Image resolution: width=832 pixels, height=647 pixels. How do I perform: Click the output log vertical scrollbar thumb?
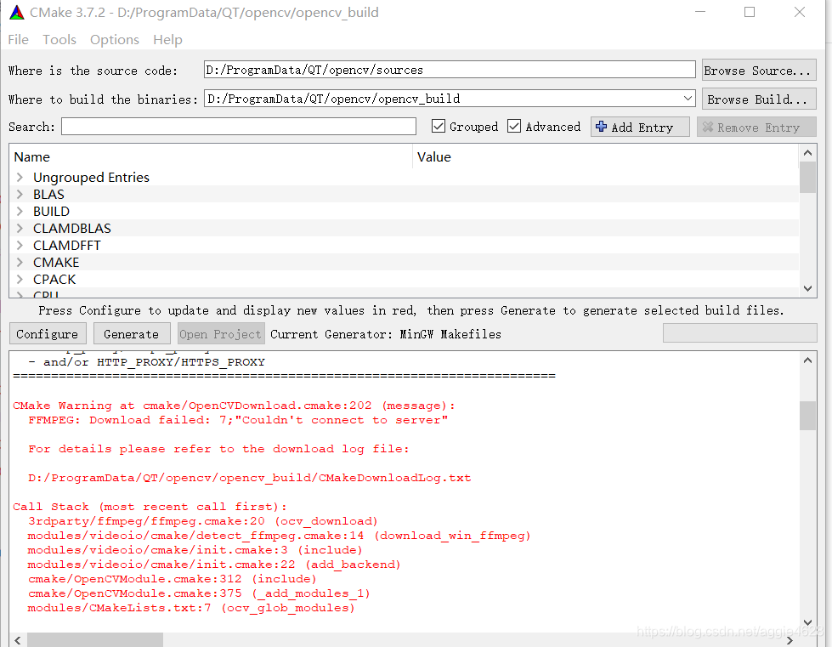[807, 416]
